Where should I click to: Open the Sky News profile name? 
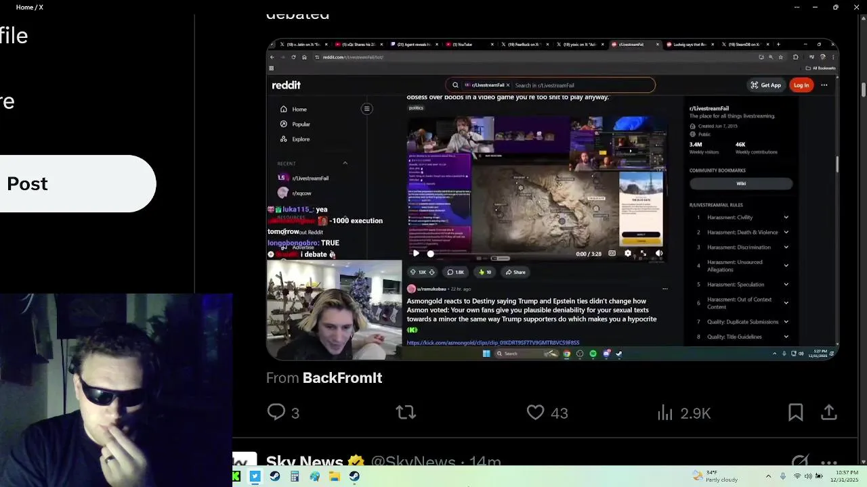304,462
